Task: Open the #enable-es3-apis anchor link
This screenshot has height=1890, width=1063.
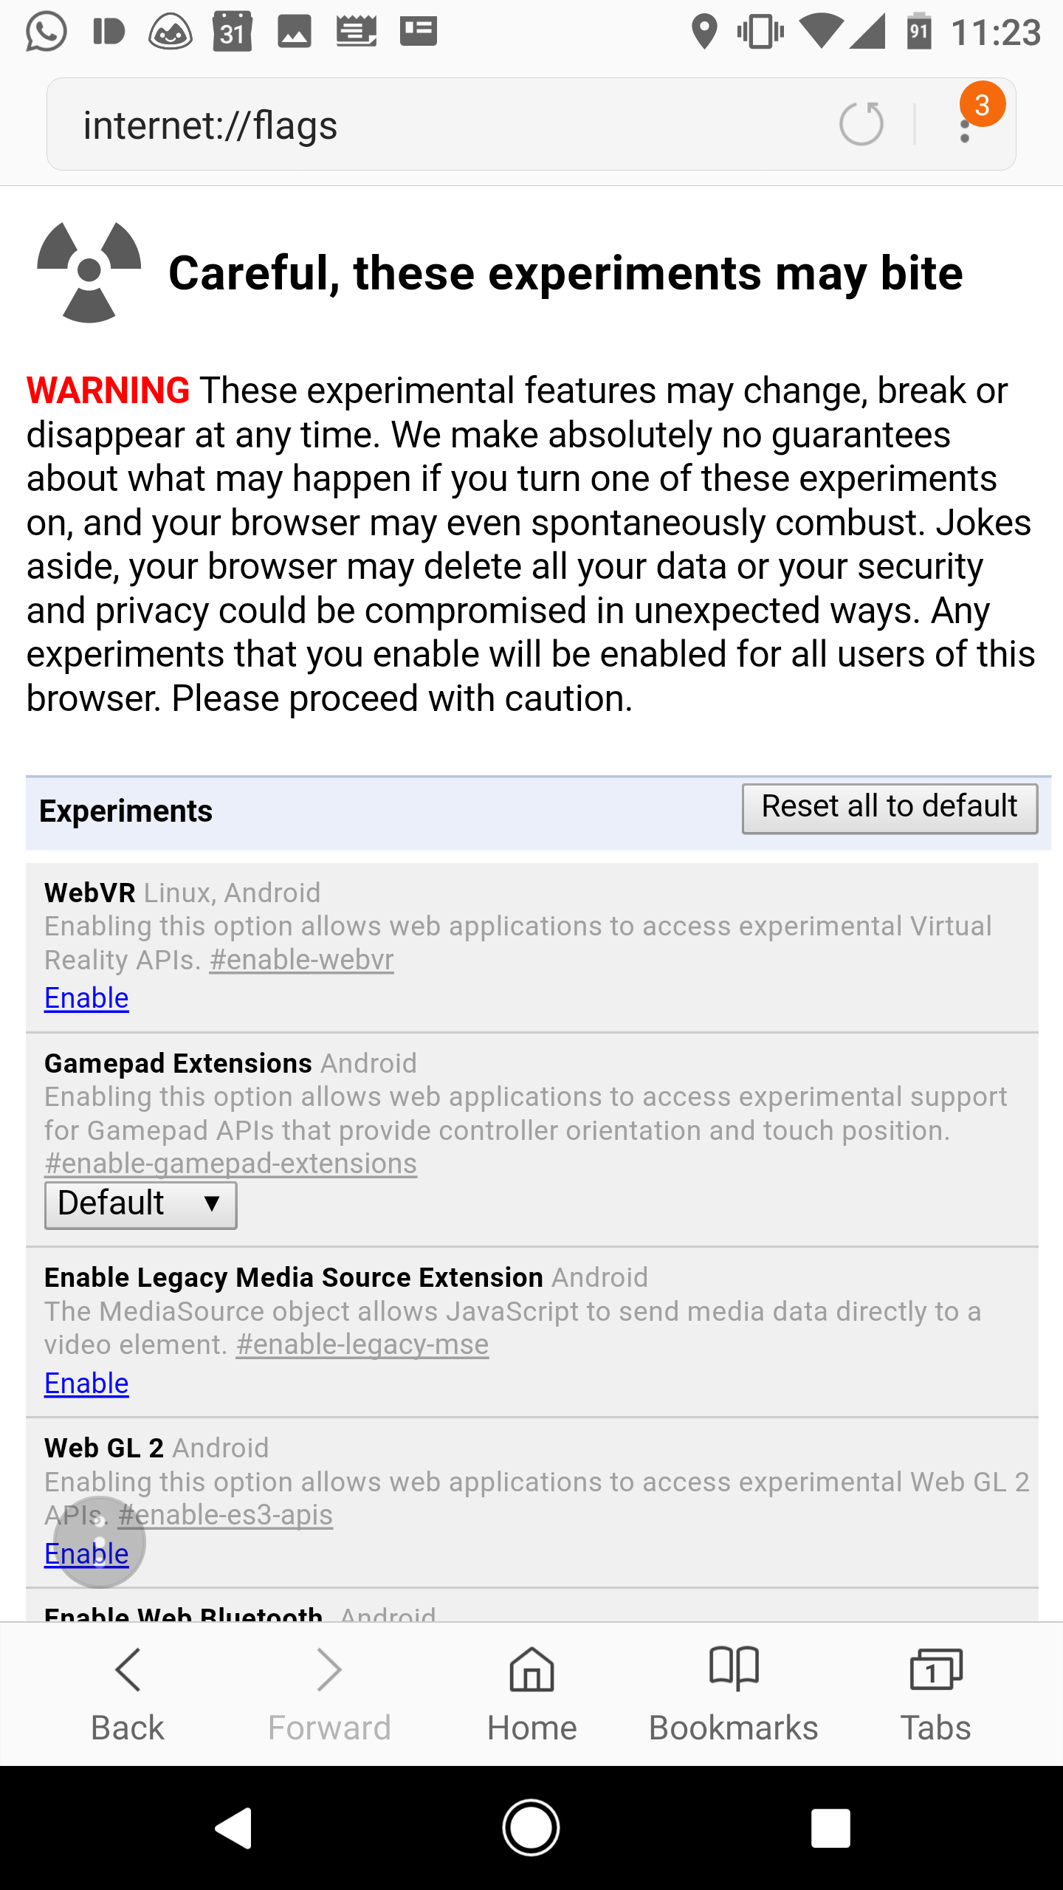Action: 225,1515
